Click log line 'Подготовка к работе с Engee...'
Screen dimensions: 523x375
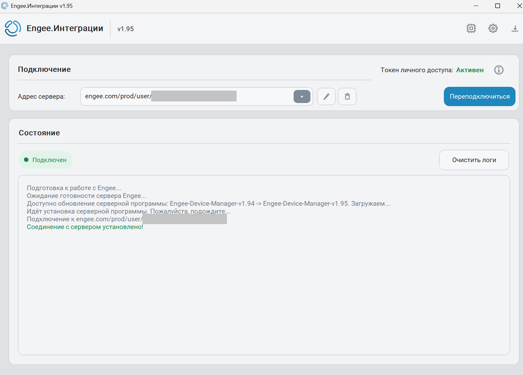click(x=74, y=188)
